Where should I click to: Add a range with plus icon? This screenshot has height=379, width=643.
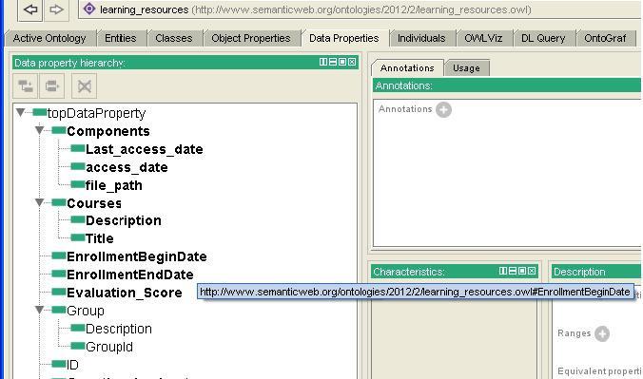[x=602, y=333]
